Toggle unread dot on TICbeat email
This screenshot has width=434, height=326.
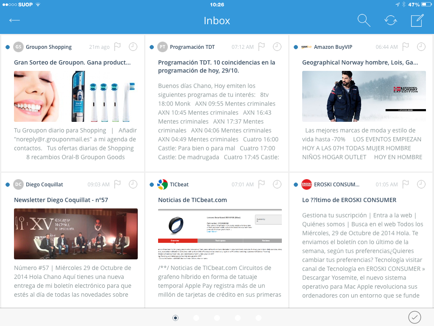click(x=152, y=185)
